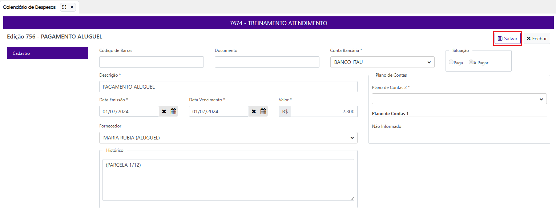556x219 pixels.
Task: Save the expense with Salvar button
Action: pos(508,38)
